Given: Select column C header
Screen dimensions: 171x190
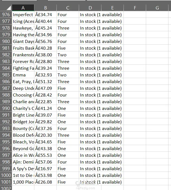Looking at the screenshot, I should tap(68, 8).
